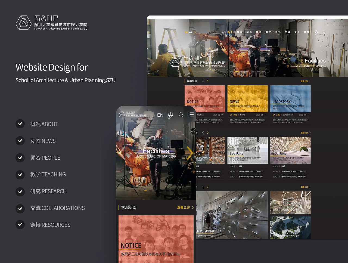Open the aerial site plan student work thumbnail
The height and width of the screenshot is (263, 348).
point(290,228)
